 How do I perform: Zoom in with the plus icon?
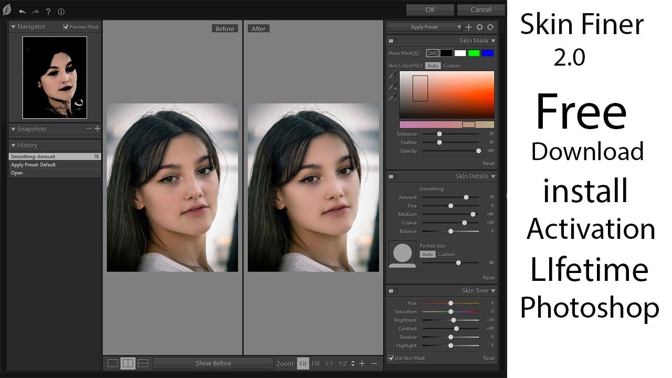362,363
